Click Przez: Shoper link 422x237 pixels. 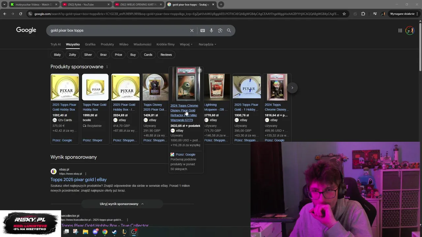click(93, 140)
